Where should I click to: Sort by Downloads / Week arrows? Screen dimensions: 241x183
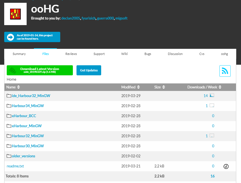[x=220, y=87]
